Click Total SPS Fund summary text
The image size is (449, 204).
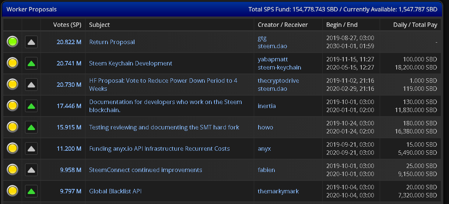tap(343, 9)
